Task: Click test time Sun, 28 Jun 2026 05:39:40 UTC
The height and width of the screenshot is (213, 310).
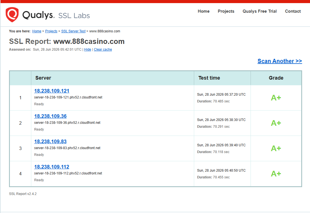Action: pos(221,145)
